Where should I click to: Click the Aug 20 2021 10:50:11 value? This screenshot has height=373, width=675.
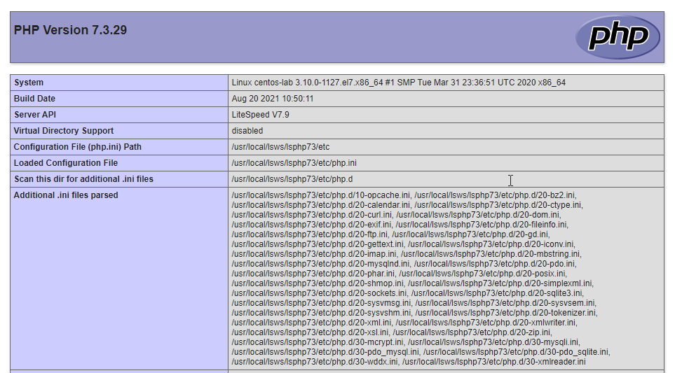coord(273,99)
